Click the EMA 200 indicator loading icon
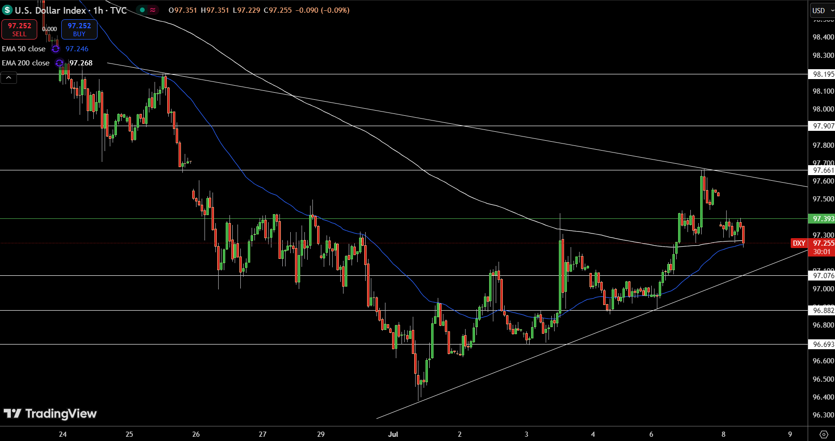835x441 pixels. click(59, 63)
